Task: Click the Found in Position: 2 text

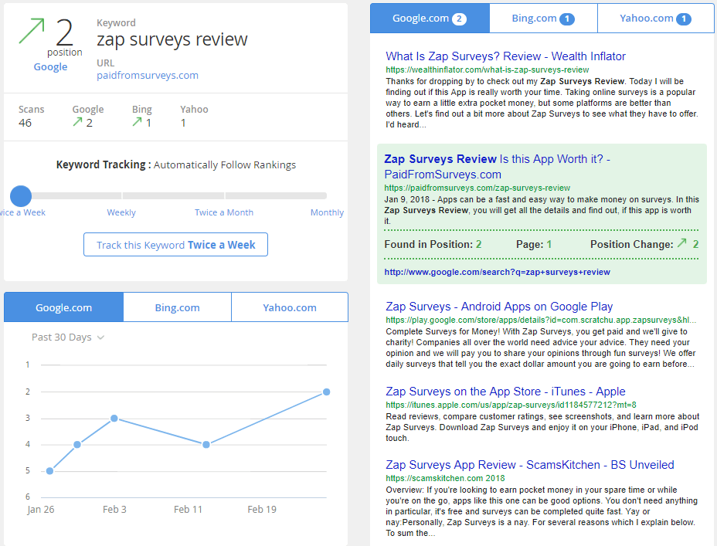Action: click(433, 245)
